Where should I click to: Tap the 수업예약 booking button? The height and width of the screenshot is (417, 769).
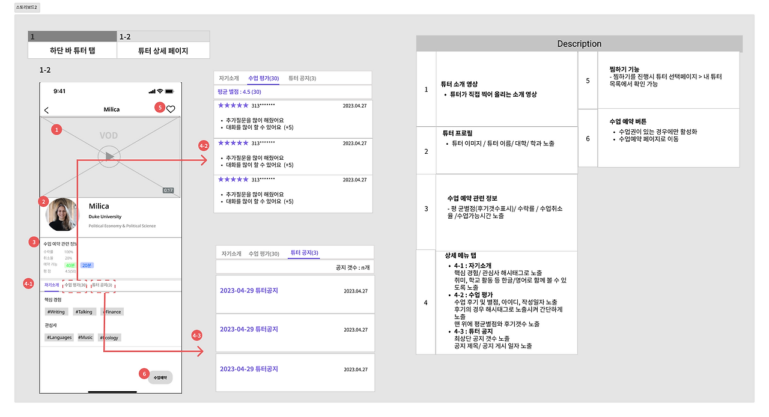pyautogui.click(x=160, y=377)
